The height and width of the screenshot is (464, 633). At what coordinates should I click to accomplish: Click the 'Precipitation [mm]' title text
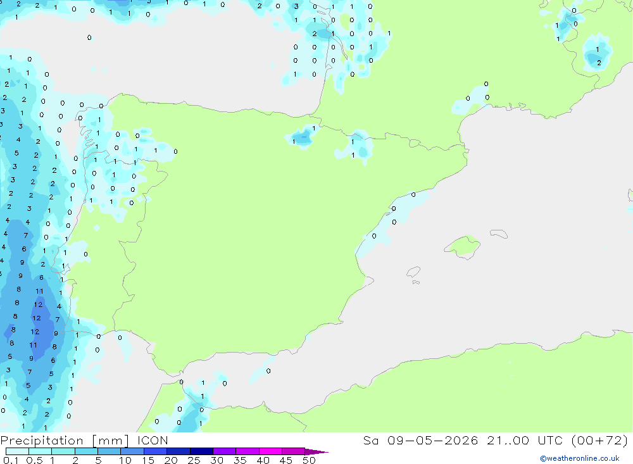pos(65,441)
